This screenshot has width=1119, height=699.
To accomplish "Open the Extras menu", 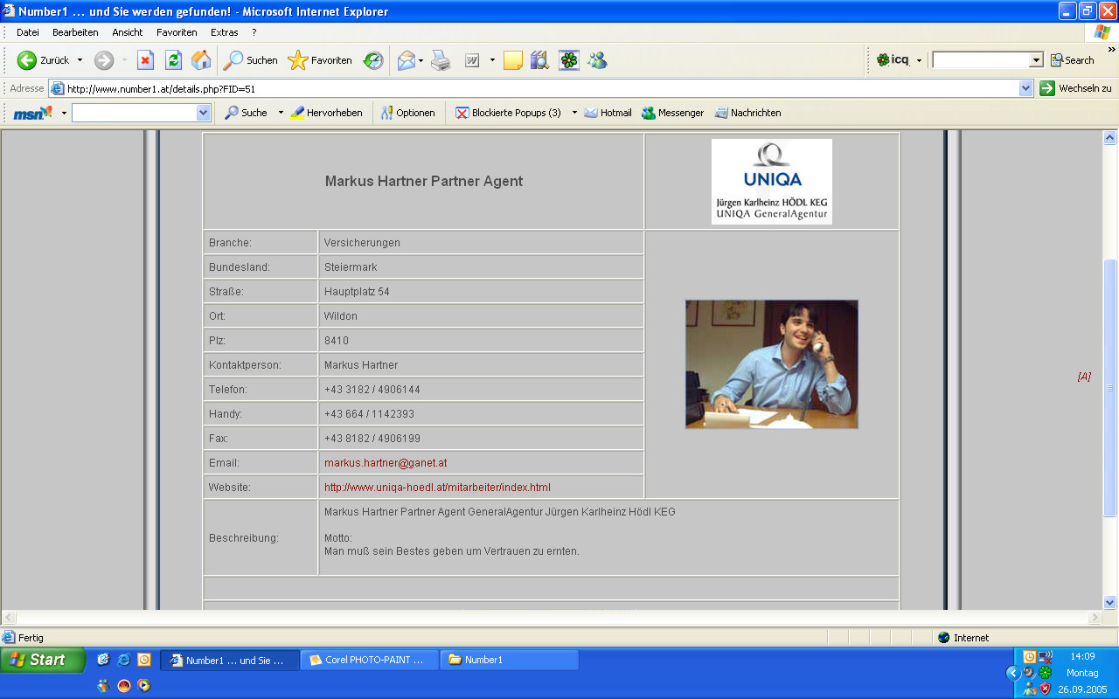I will 224,32.
